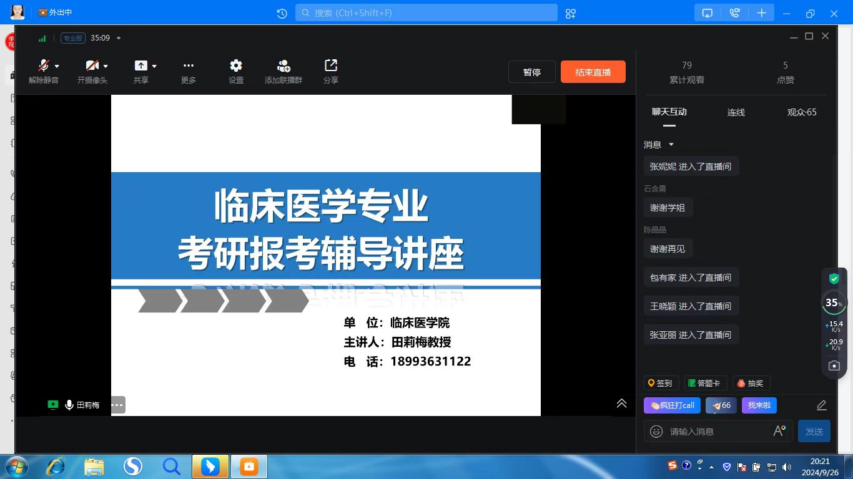Open Internet Explorer from the taskbar
Image resolution: width=853 pixels, height=479 pixels.
56,467
